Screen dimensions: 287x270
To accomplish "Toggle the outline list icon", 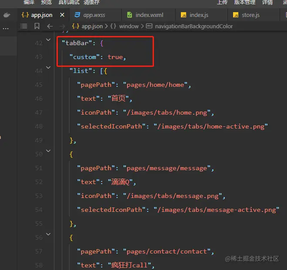I will click(x=24, y=26).
